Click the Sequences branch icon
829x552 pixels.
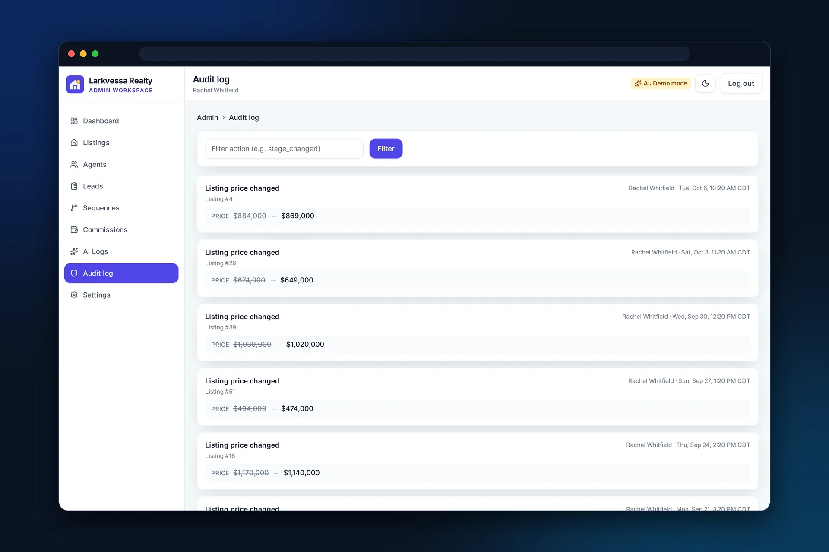click(74, 208)
